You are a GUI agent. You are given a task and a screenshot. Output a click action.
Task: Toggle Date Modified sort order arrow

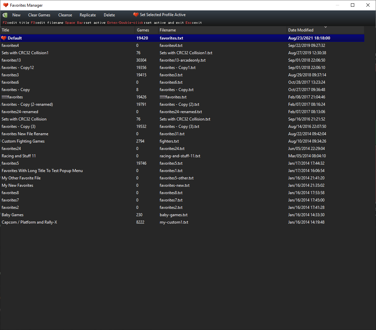click(x=325, y=27)
